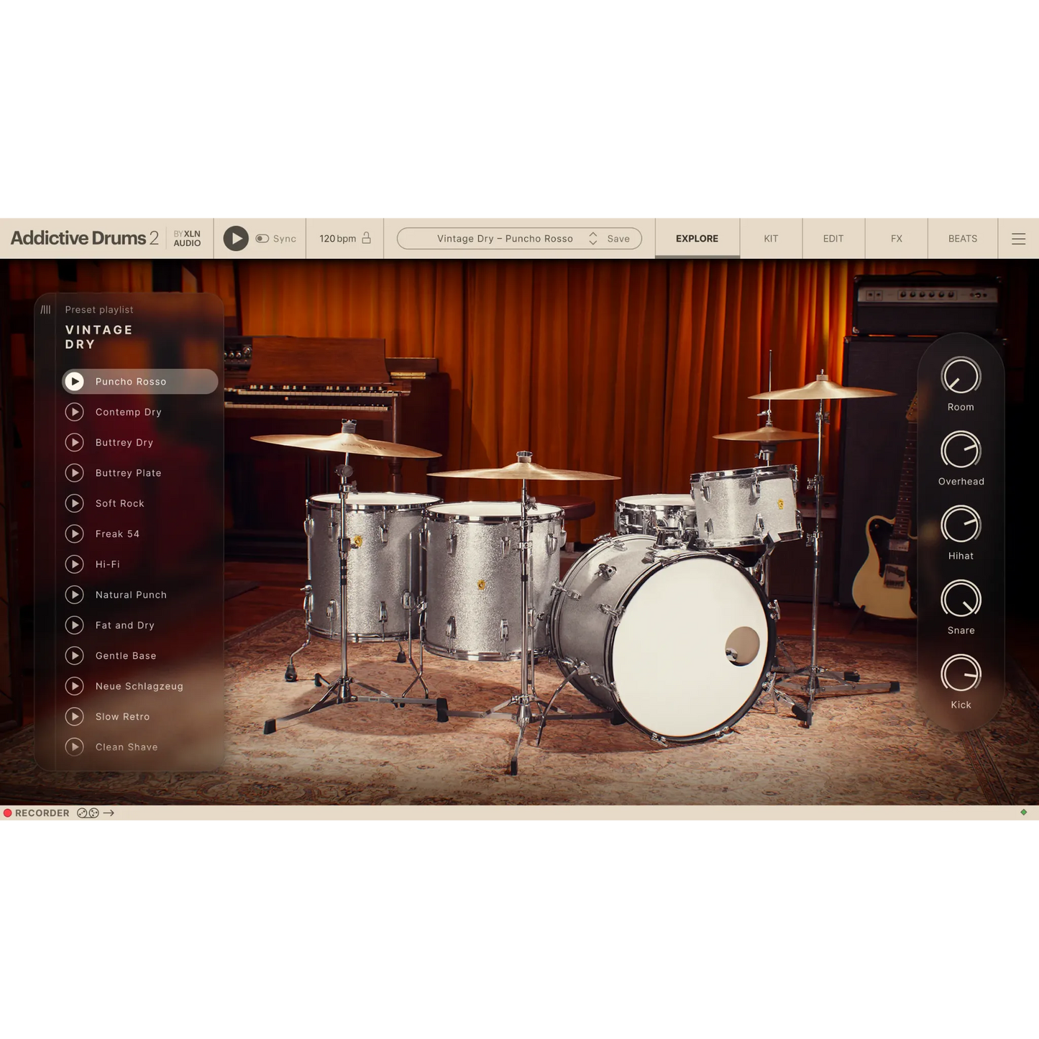The height and width of the screenshot is (1039, 1039).
Task: Click the red Recorder record dot
Action: pyautogui.click(x=8, y=813)
